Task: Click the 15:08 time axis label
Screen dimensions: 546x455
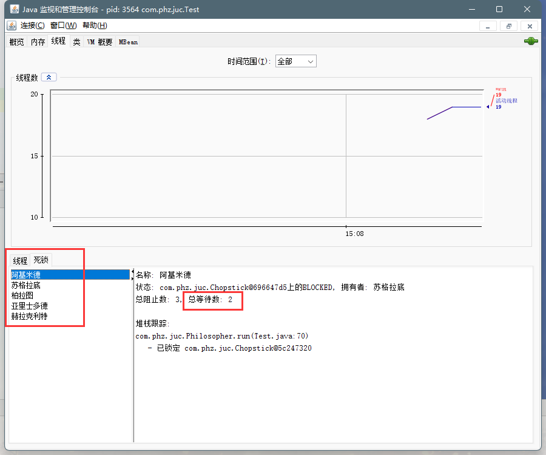Action: [354, 234]
